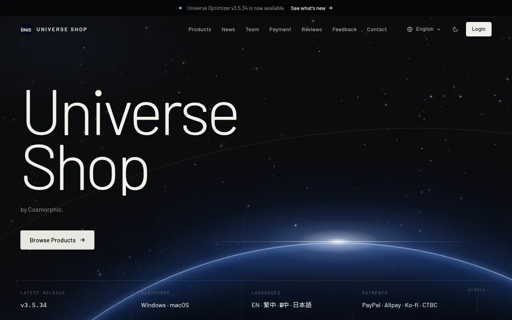Click the Universe Optimizer v3.5.34 announcement text

pos(236,8)
